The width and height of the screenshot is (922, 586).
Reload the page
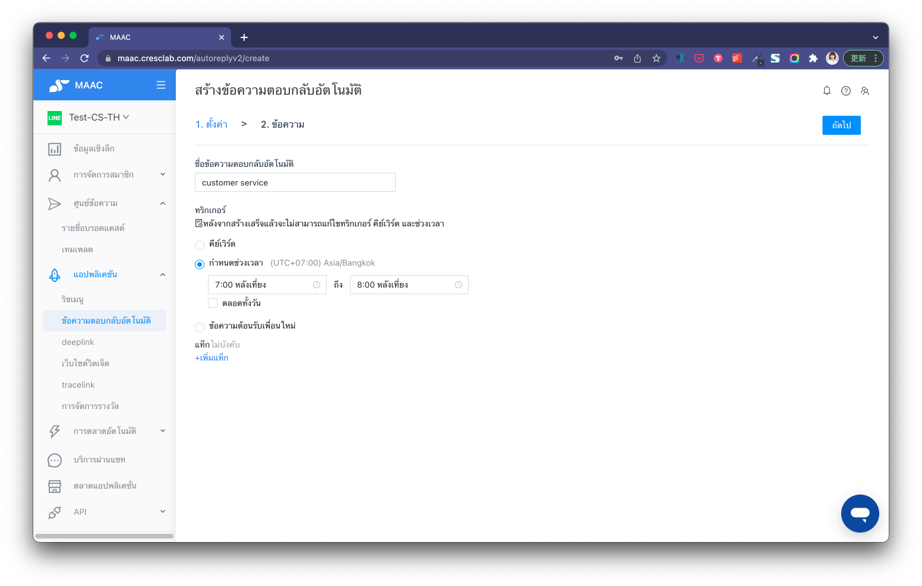[84, 58]
